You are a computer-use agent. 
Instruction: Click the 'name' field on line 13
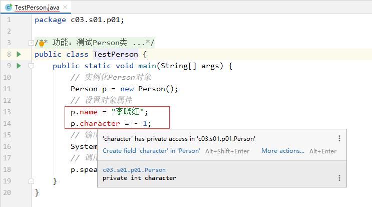pos(89,112)
